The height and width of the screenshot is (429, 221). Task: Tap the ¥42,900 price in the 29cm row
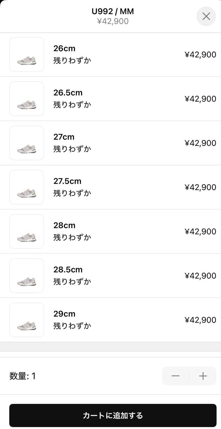[200, 320]
